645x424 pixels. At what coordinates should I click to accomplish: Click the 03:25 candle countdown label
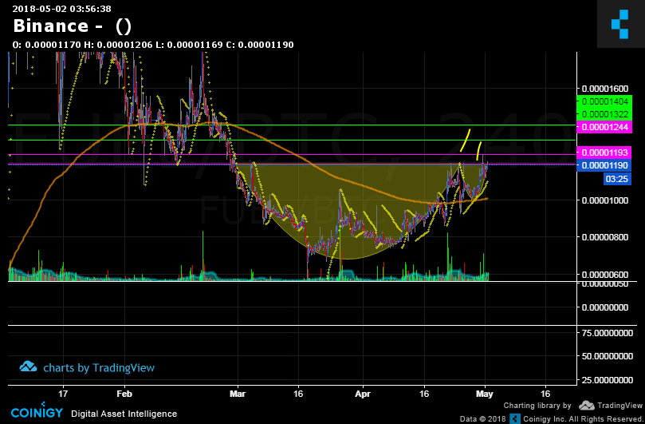point(619,178)
